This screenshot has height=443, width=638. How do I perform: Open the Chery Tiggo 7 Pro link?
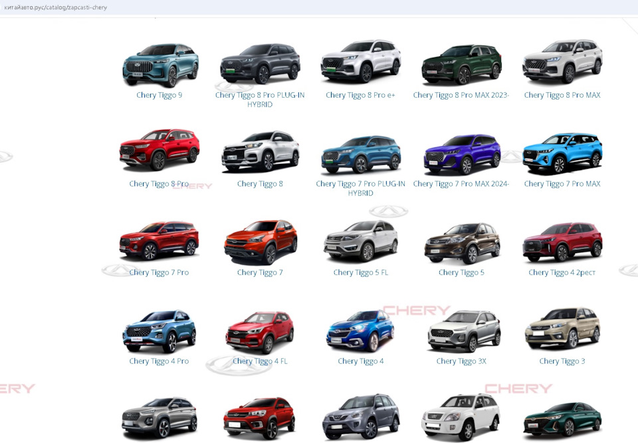pos(159,272)
